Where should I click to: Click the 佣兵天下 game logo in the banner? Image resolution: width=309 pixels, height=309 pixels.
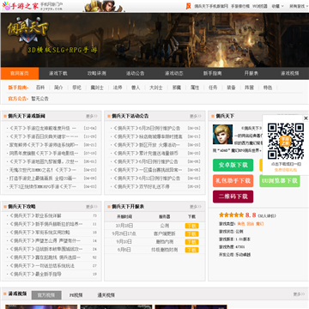click(x=28, y=31)
